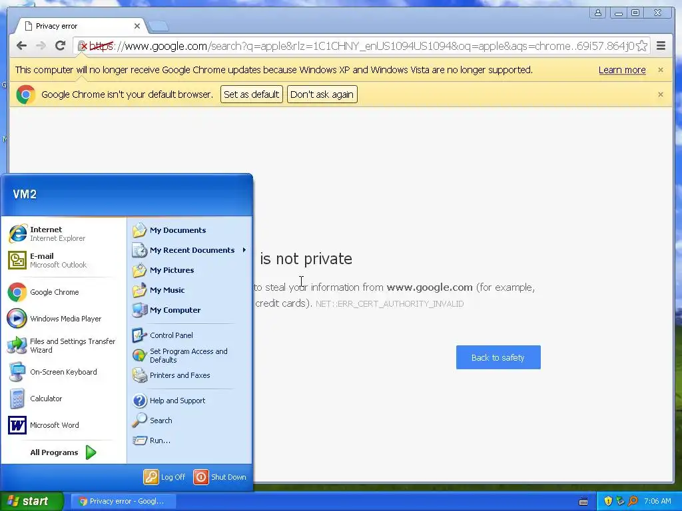Open My Pictures folder
The height and width of the screenshot is (511, 682).
[190, 270]
